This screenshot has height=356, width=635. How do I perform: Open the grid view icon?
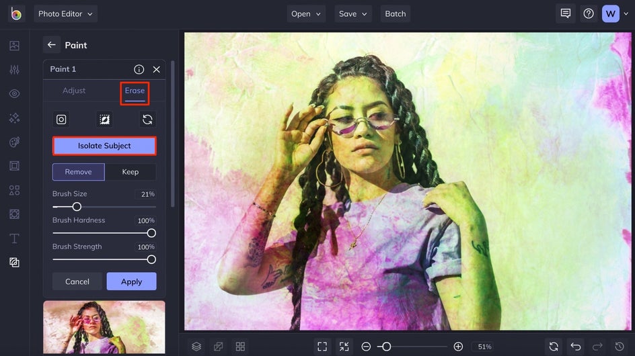click(x=240, y=347)
